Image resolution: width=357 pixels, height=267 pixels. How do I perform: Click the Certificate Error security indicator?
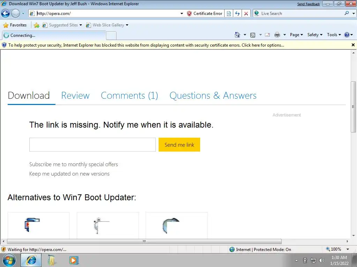204,14
